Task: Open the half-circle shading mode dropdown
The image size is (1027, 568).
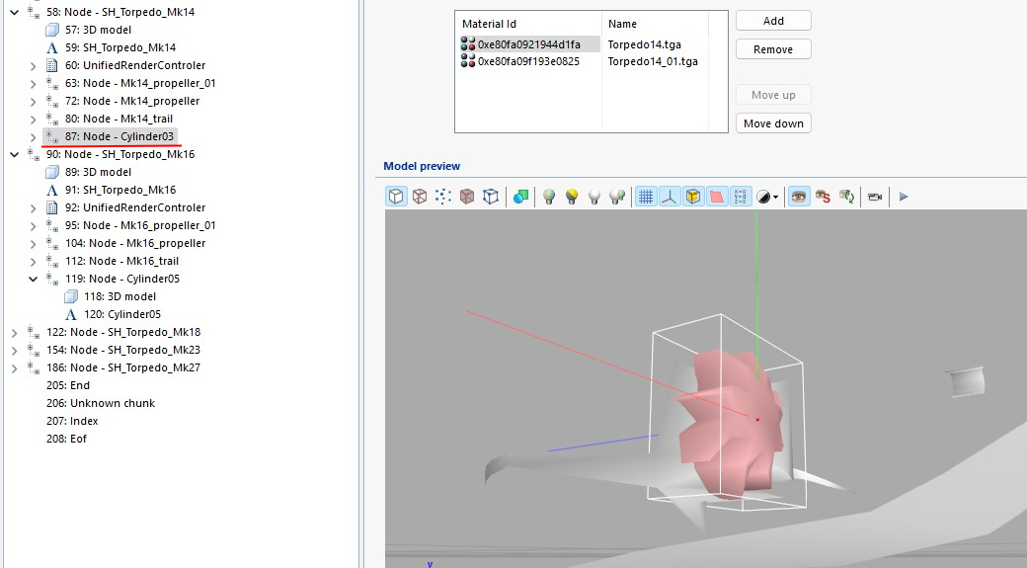Action: click(767, 197)
